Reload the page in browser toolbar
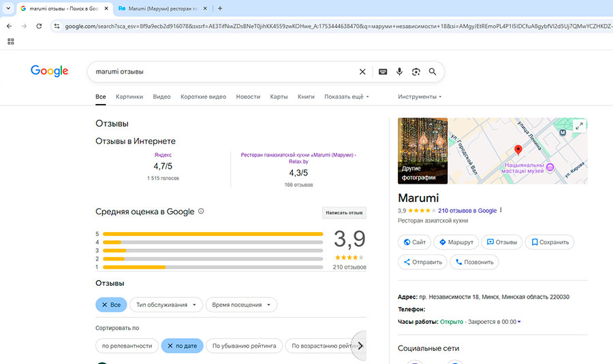Screen dimensions: 613x364 [39, 26]
